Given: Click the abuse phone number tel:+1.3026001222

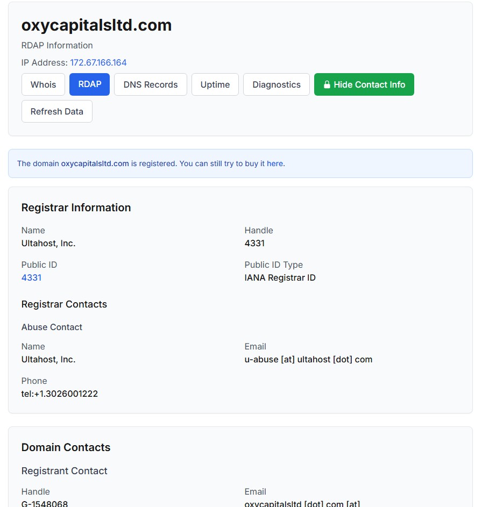Looking at the screenshot, I should [x=60, y=394].
